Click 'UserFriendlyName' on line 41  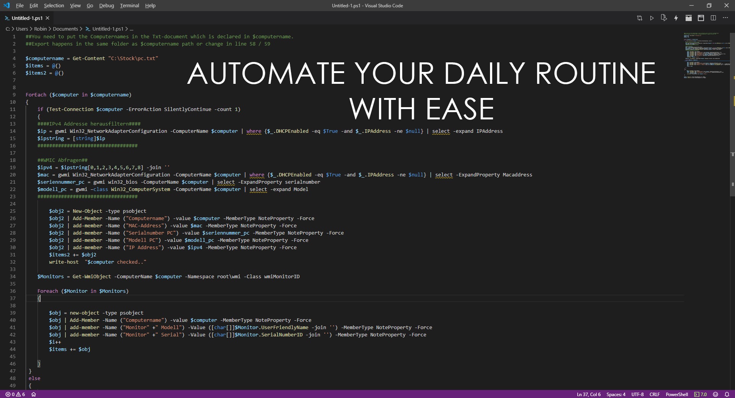click(285, 327)
